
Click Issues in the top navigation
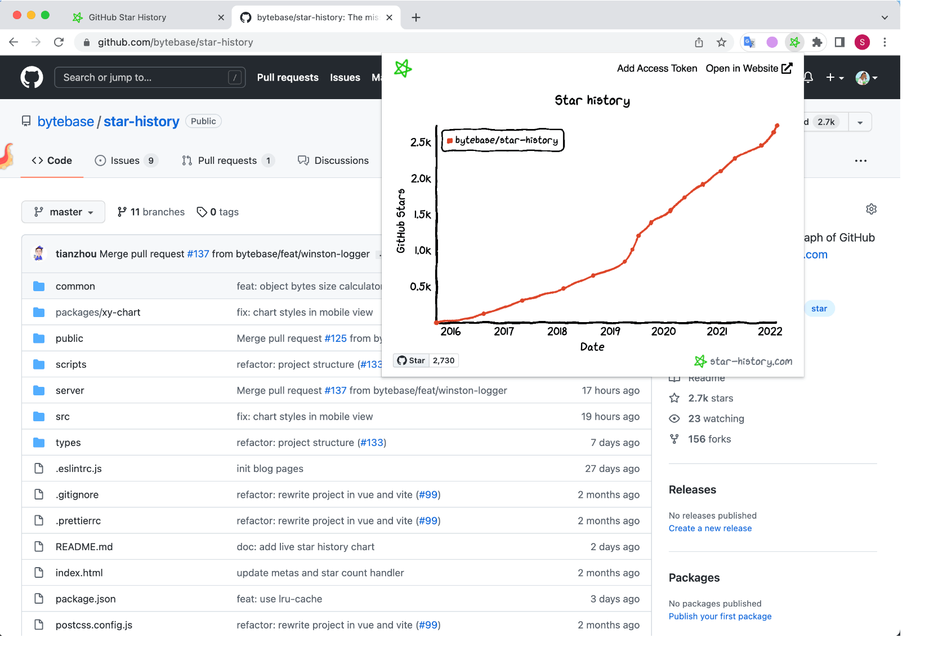[345, 77]
